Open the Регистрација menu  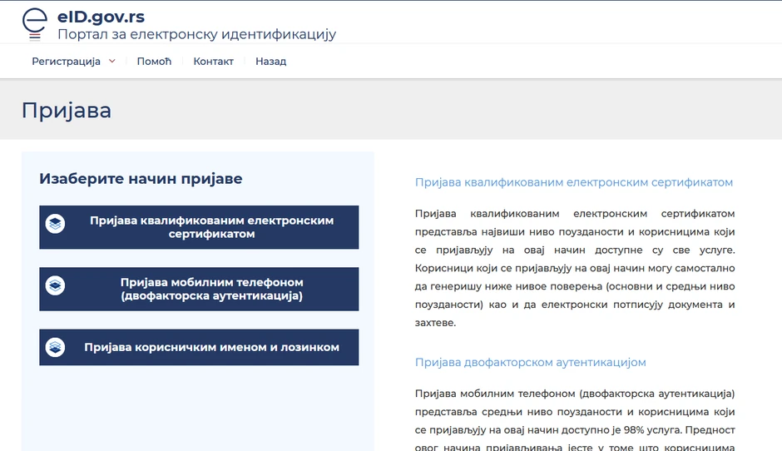(x=66, y=62)
